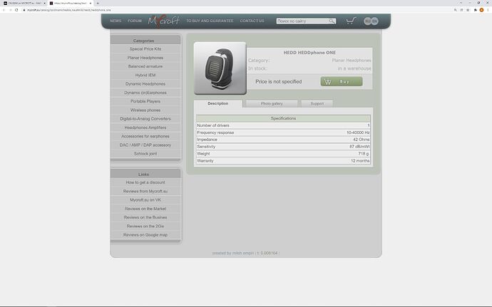Open Headphones Amplifiers category
492x307 pixels.
145,128
